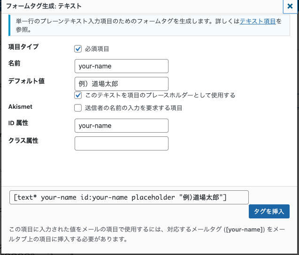Image resolution: width=299 pixels, height=255 pixels.
Task: Click the dialog title フォームタグ生成: テキスト
Action: click(44, 6)
